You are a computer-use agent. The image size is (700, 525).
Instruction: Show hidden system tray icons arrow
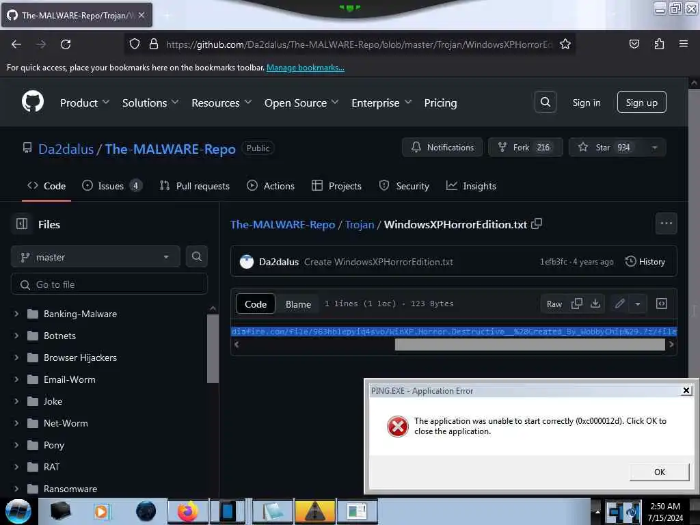pyautogui.click(x=597, y=512)
